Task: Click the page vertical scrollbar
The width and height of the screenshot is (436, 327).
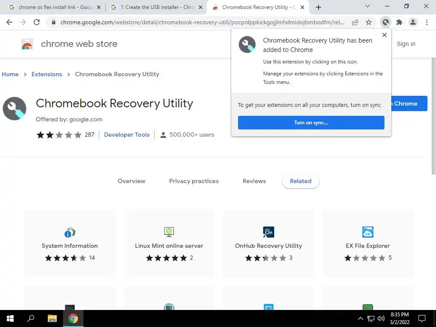Action: pyautogui.click(x=433, y=116)
